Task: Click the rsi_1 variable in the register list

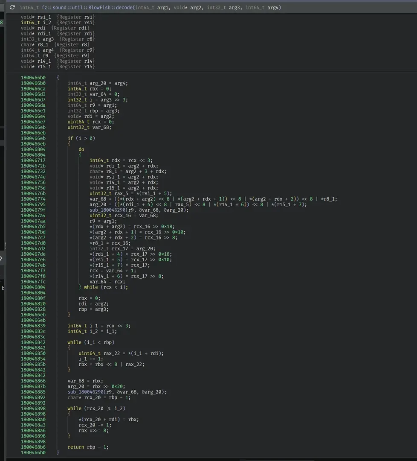Action: [x=44, y=17]
